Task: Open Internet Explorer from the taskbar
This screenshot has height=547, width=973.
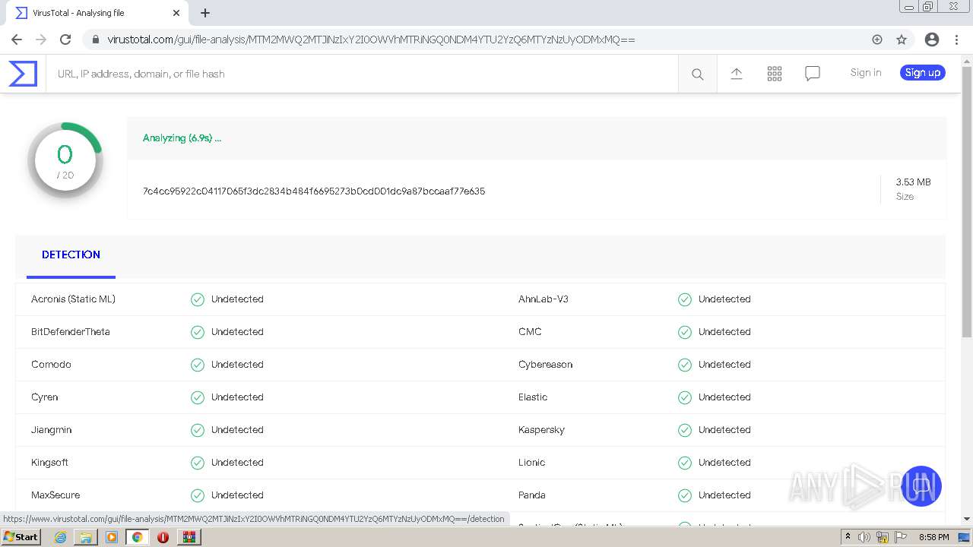Action: (60, 537)
